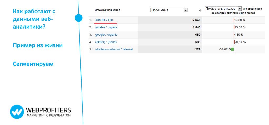This screenshot has height=125, width=269.
Task: Open the google / organic source link
Action: pyautogui.click(x=106, y=35)
